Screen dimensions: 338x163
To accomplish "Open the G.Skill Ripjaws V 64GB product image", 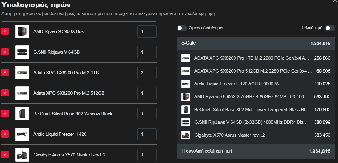I will 22,52.
